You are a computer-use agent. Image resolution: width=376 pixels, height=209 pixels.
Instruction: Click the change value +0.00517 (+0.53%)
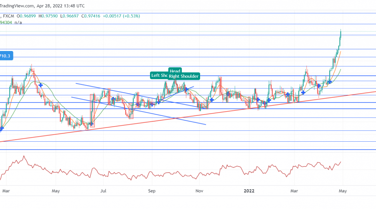tap(121, 16)
